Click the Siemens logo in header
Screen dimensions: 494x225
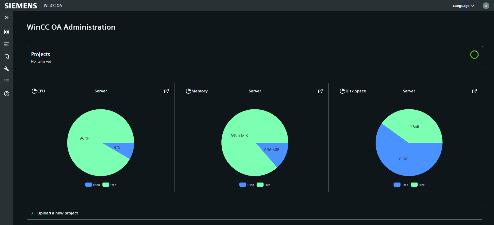pyautogui.click(x=21, y=6)
